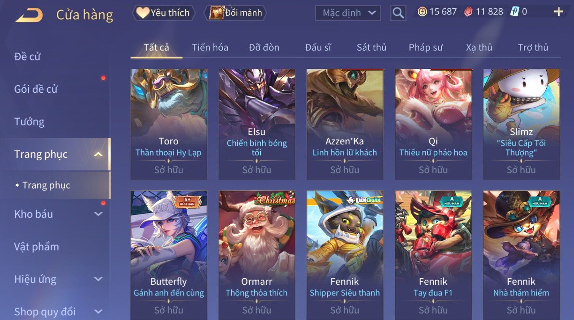Tap the gold coin currency icon
The image size is (574, 320).
coord(422,12)
